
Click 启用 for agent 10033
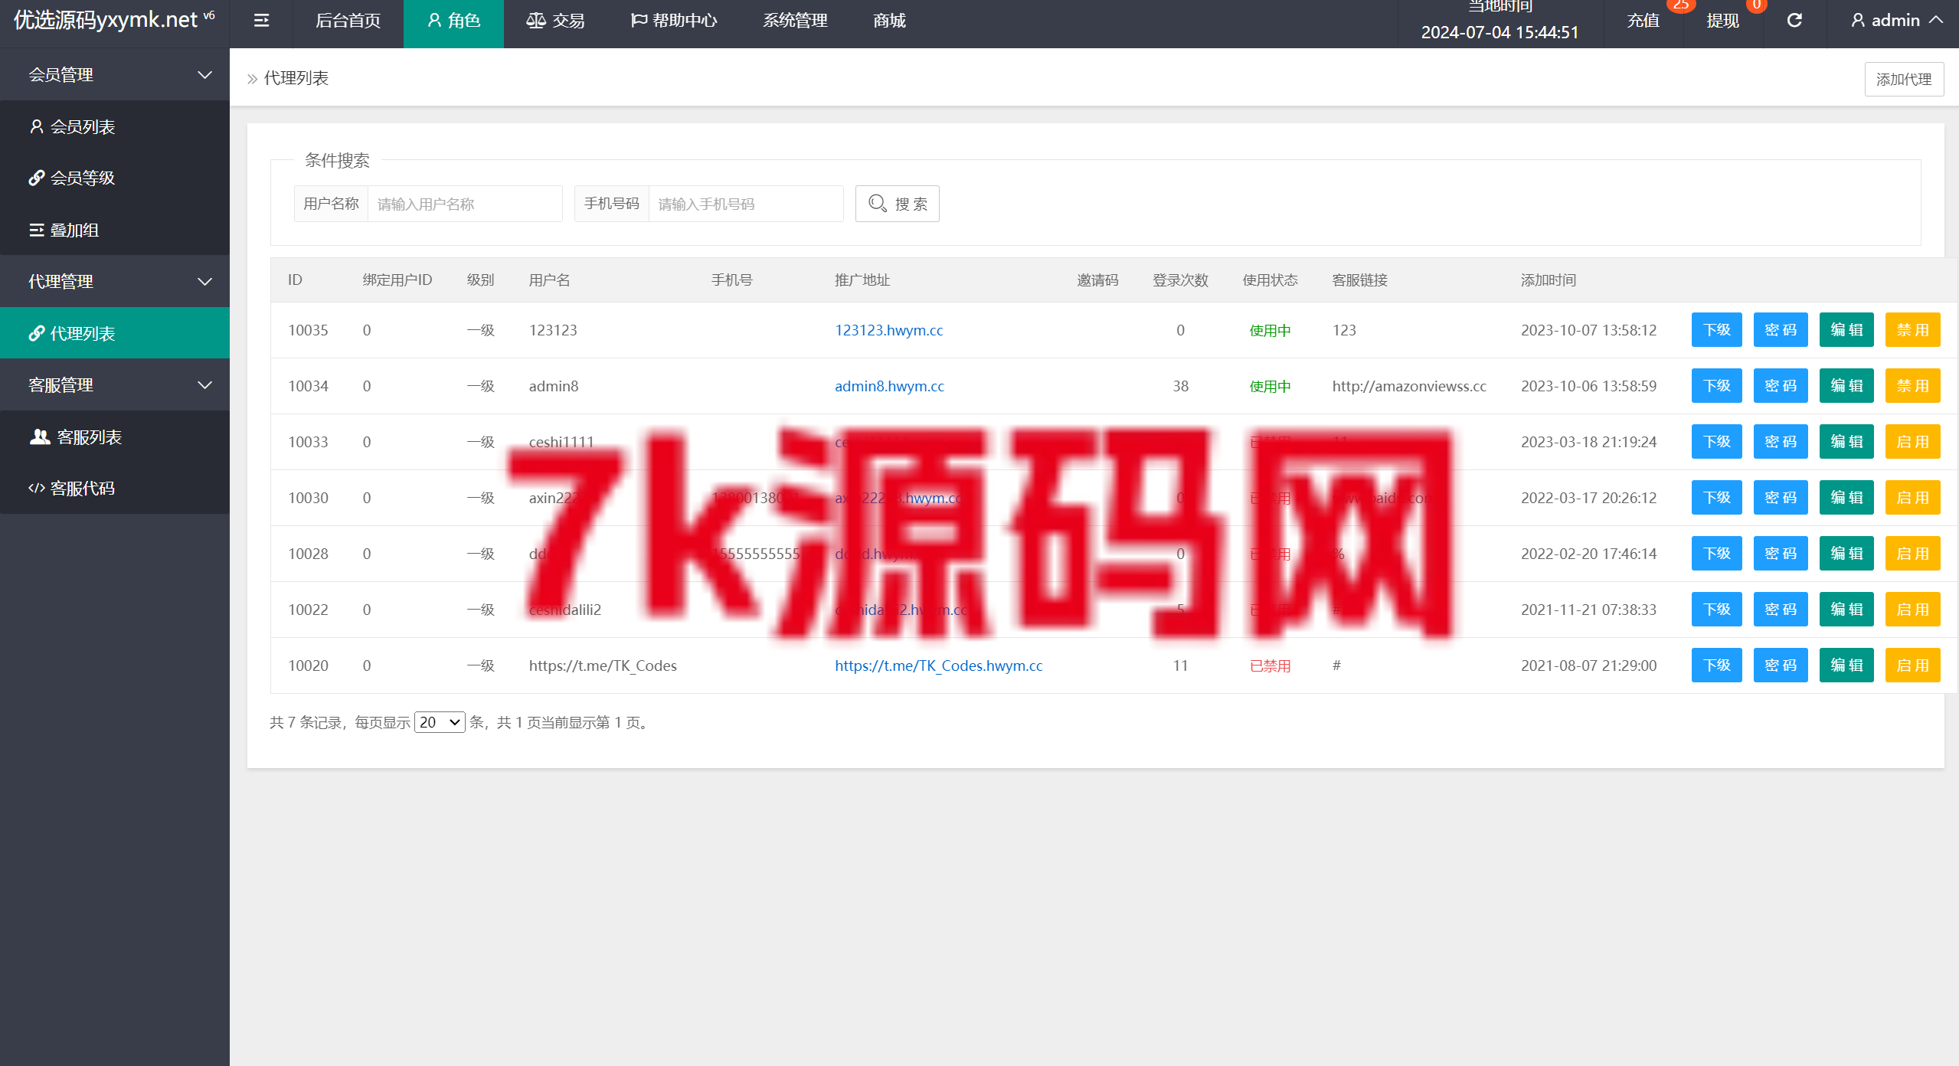pyautogui.click(x=1912, y=442)
